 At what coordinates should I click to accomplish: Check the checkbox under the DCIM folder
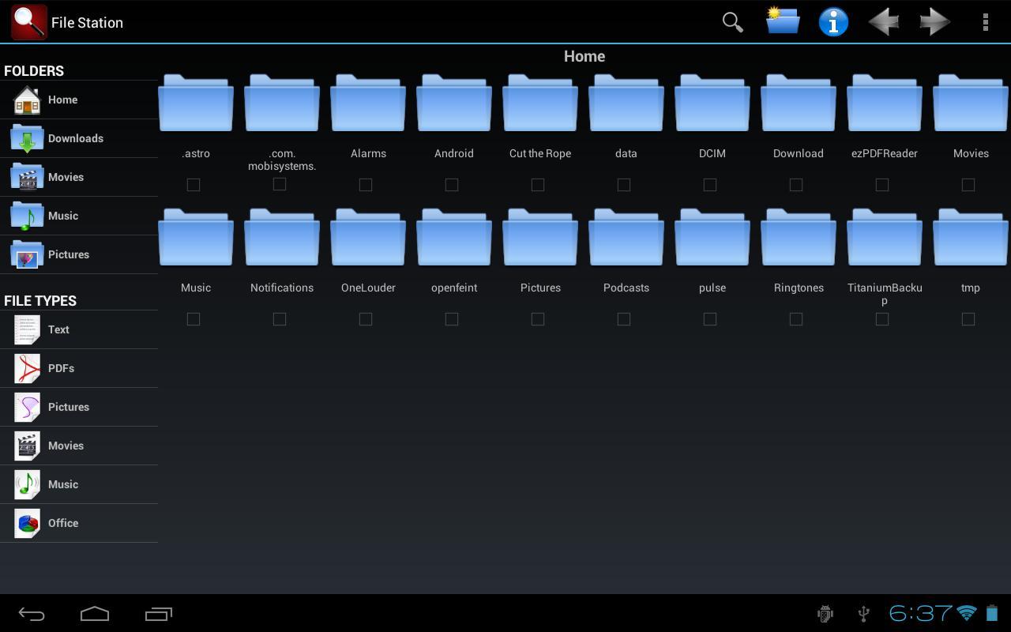pos(709,184)
